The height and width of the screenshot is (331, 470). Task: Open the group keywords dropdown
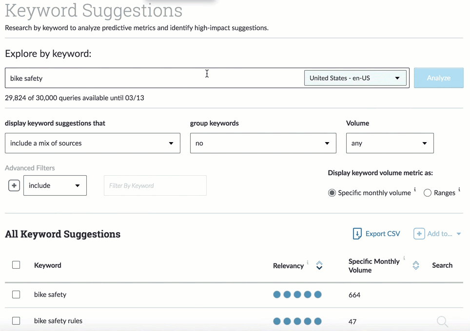click(x=263, y=143)
